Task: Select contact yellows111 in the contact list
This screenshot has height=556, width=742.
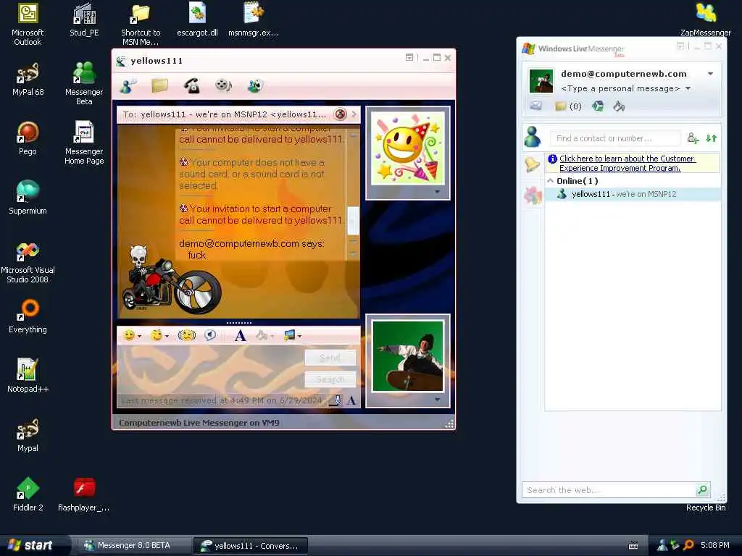Action: 633,194
